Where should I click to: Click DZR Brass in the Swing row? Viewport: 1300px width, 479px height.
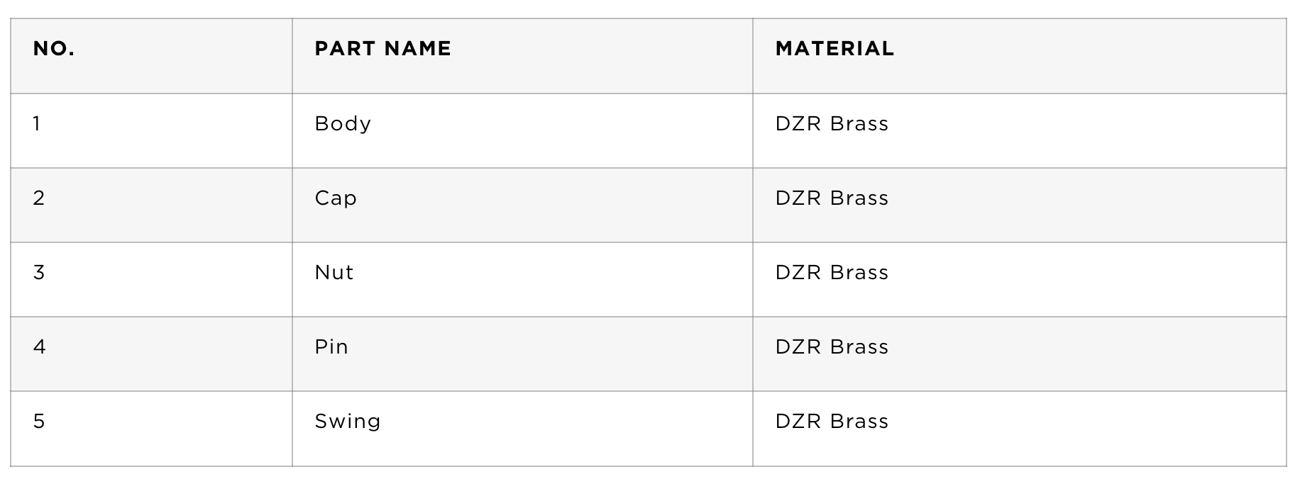[832, 421]
